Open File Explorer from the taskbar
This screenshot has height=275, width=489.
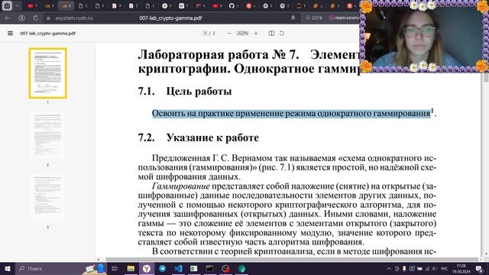click(x=131, y=268)
